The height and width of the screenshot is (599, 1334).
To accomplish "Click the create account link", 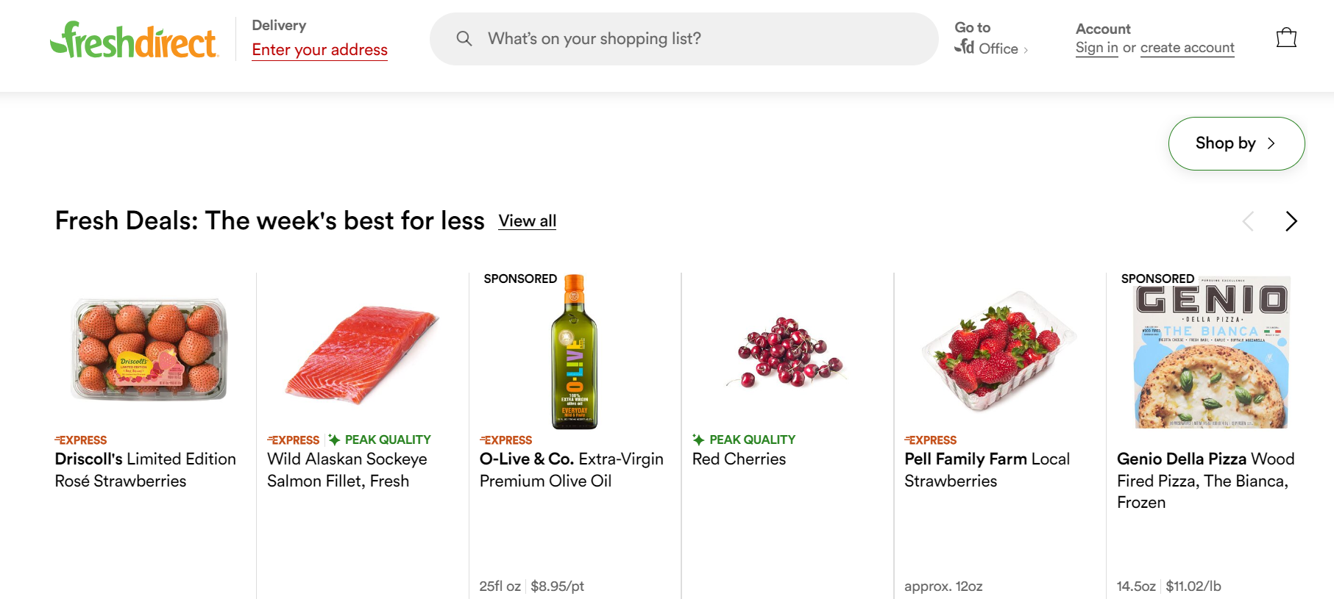I will 1187,47.
